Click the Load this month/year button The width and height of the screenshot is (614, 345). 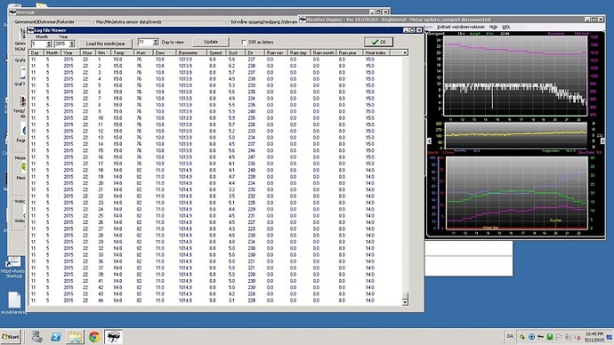105,44
